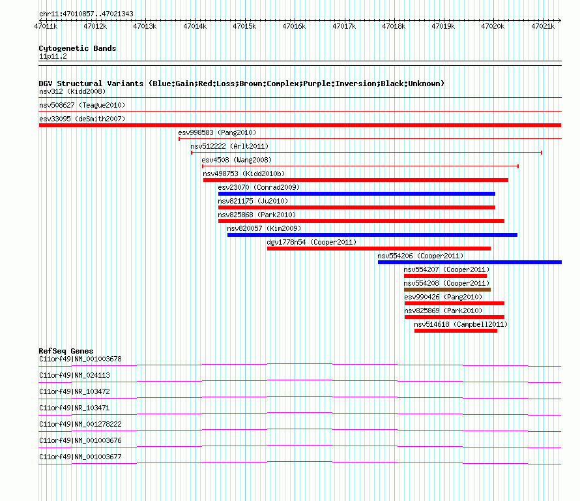The height and width of the screenshot is (501, 580).
Task: Open transcript C11orf49|NM_001003677
Action: 80,457
